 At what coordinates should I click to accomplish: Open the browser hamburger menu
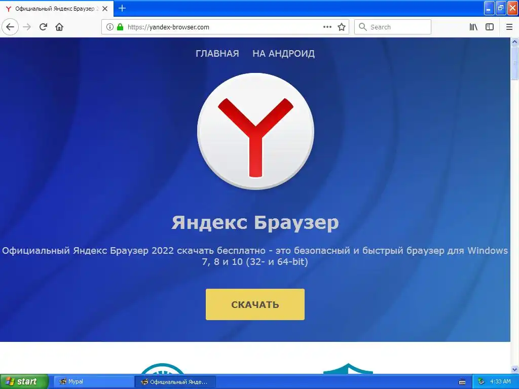pos(509,27)
